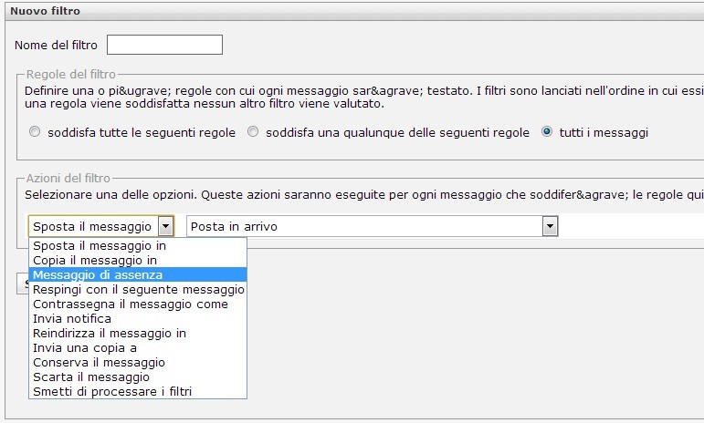Choose 'Conserva il messaggio' action
This screenshot has width=704, height=423.
click(99, 363)
